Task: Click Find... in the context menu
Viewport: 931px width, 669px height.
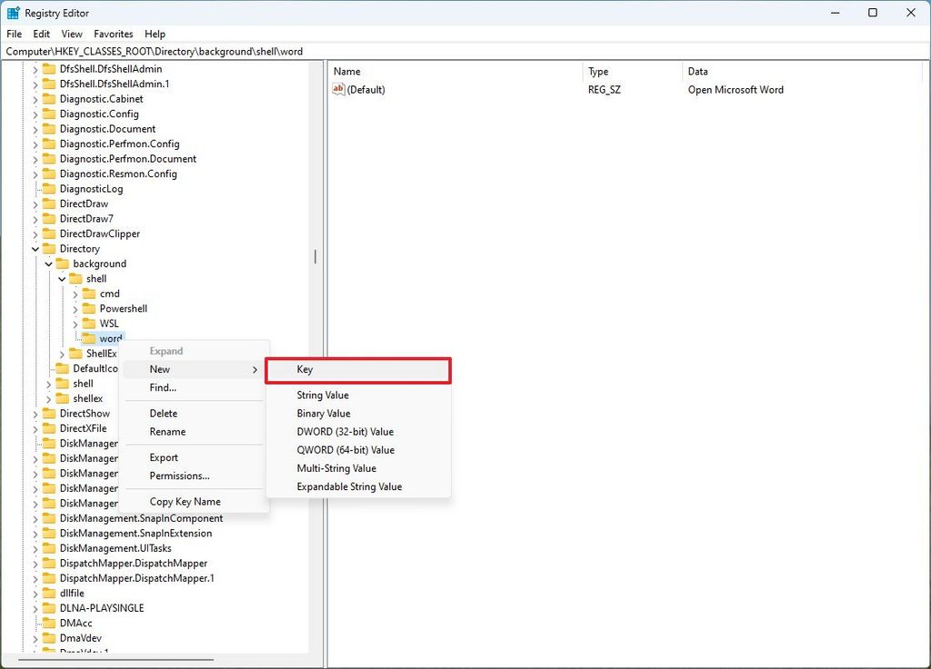Action: point(164,388)
